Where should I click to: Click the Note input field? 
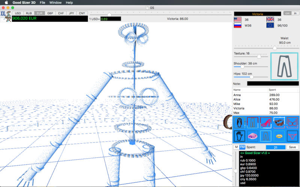(x=273, y=83)
